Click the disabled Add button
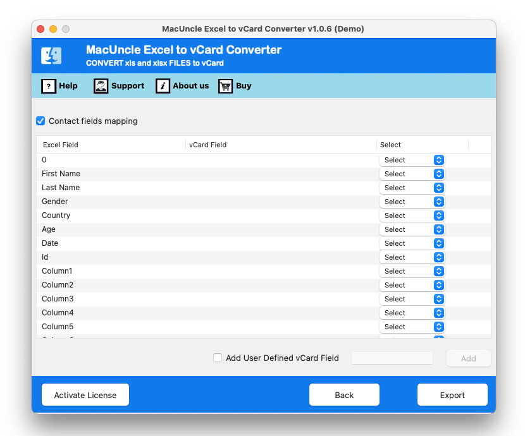 tap(469, 358)
